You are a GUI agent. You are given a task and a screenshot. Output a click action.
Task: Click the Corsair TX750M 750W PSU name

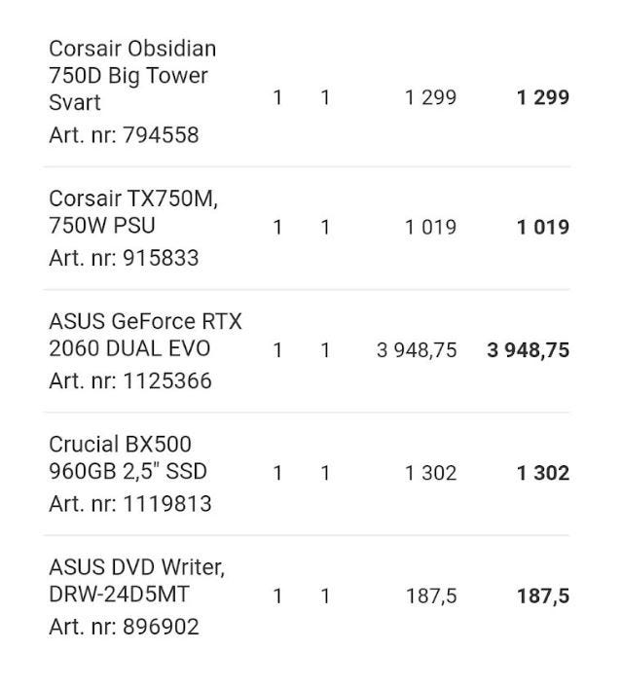pos(133,212)
